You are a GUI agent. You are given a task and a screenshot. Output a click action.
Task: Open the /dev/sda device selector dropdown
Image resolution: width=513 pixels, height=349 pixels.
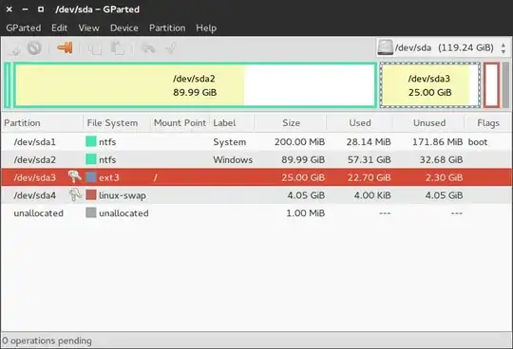point(442,48)
